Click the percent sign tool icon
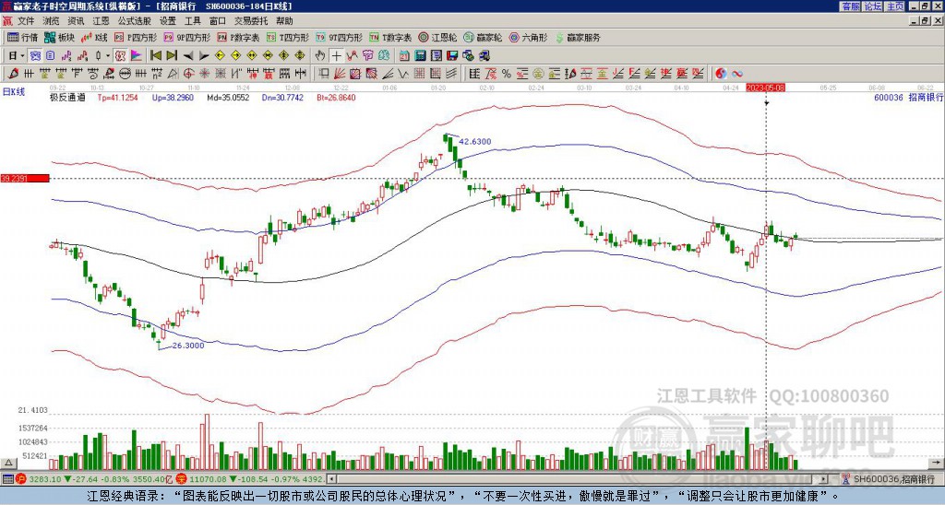Viewport: 945px width, 505px height. 507,74
